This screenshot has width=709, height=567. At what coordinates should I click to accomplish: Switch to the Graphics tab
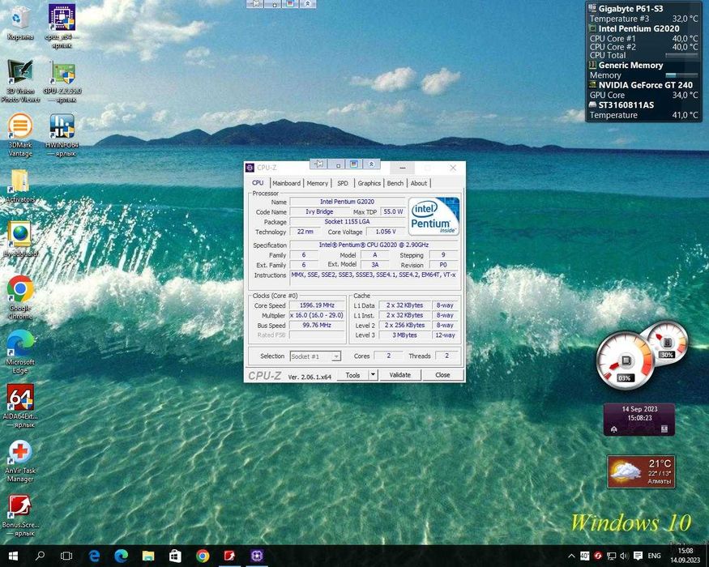click(x=369, y=183)
